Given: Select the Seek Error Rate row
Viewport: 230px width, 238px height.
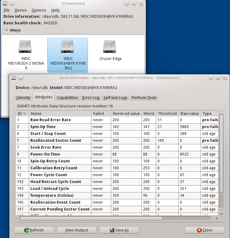Looking at the screenshot, I should pos(117,147).
